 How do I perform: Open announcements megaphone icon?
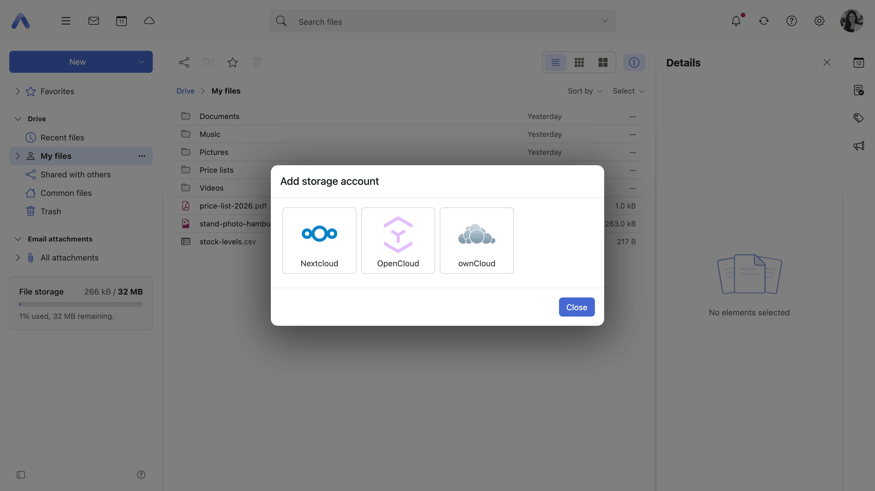pyautogui.click(x=858, y=146)
